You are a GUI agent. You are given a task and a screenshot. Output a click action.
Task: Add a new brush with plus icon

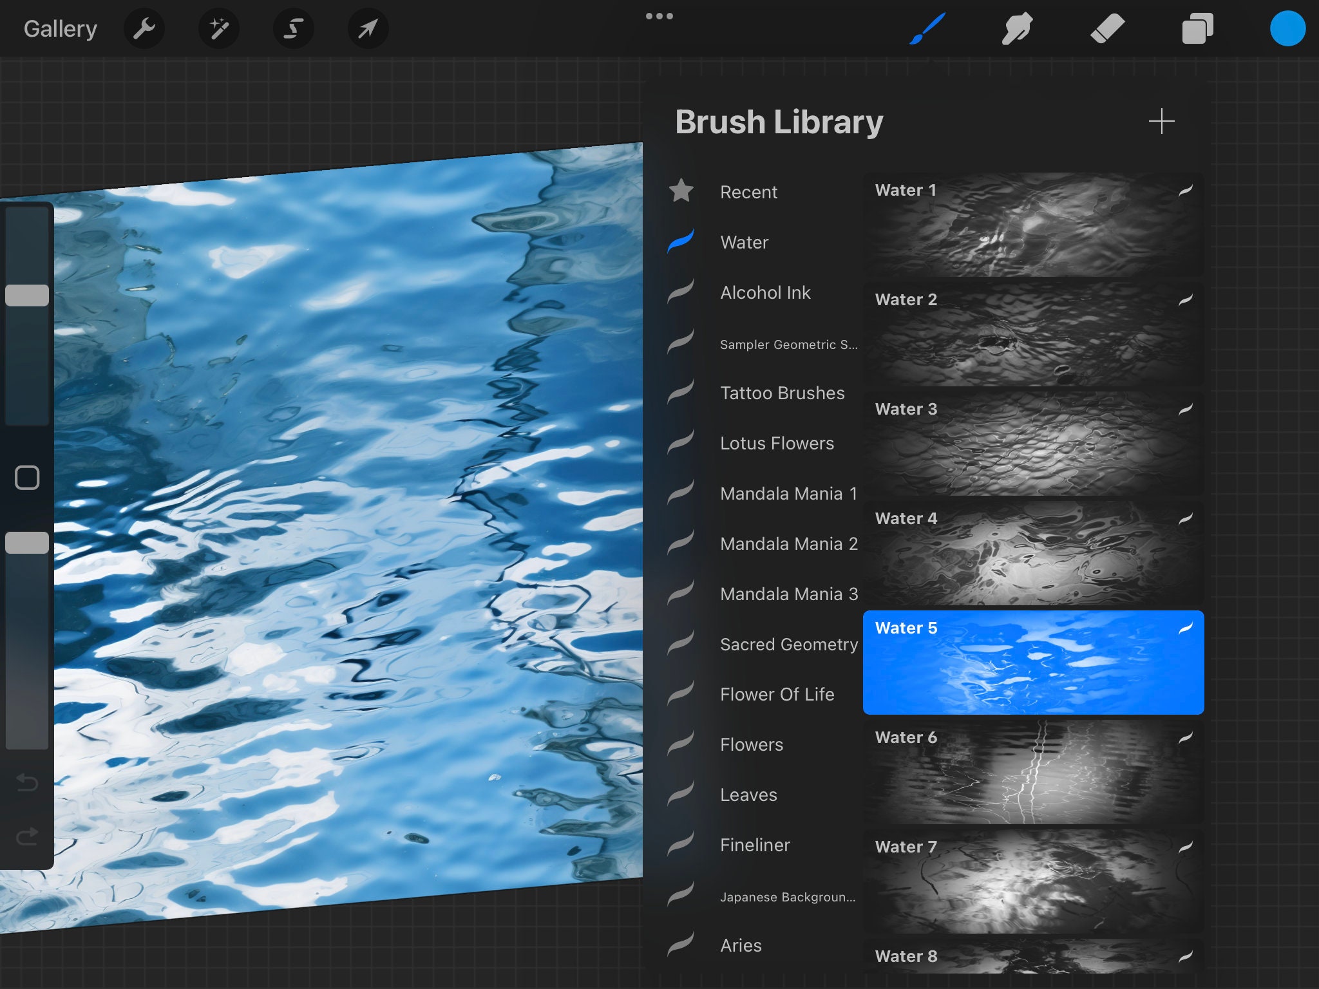pos(1161,122)
